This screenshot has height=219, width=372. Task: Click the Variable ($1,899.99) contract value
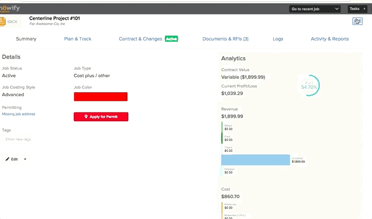(243, 77)
